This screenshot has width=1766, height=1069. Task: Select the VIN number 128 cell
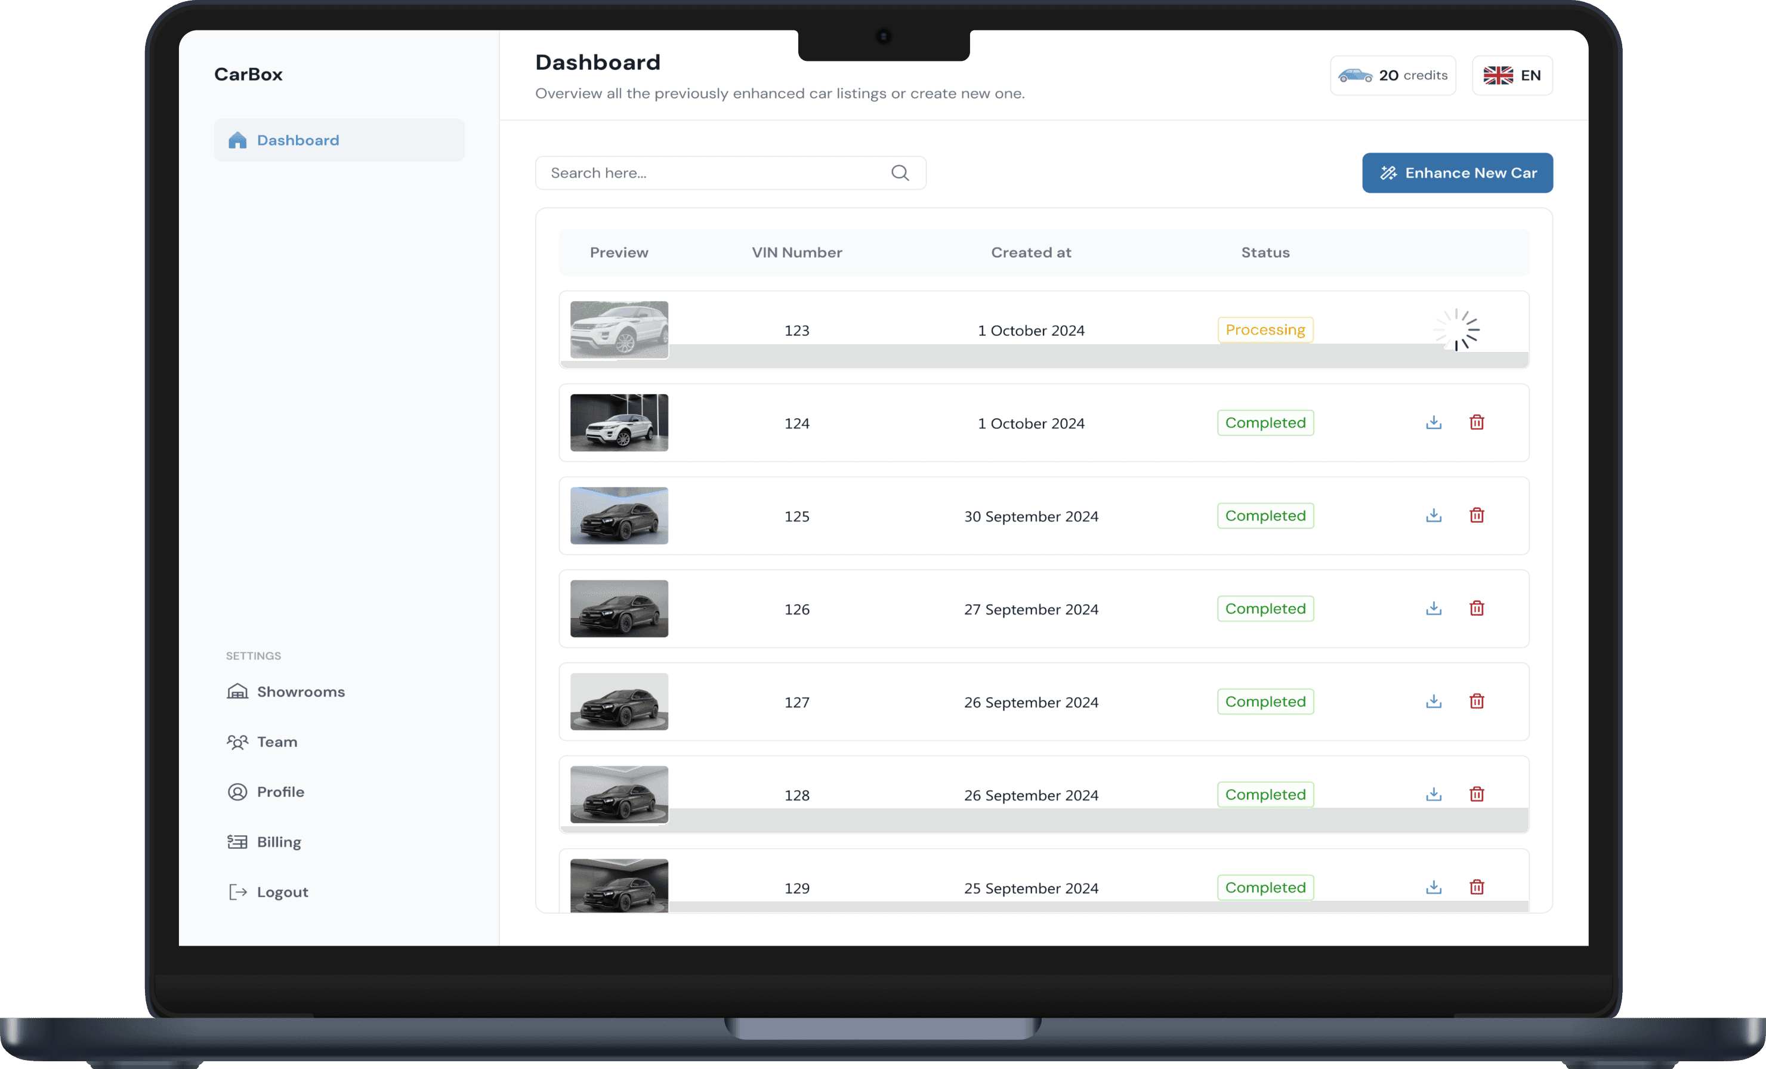point(797,795)
